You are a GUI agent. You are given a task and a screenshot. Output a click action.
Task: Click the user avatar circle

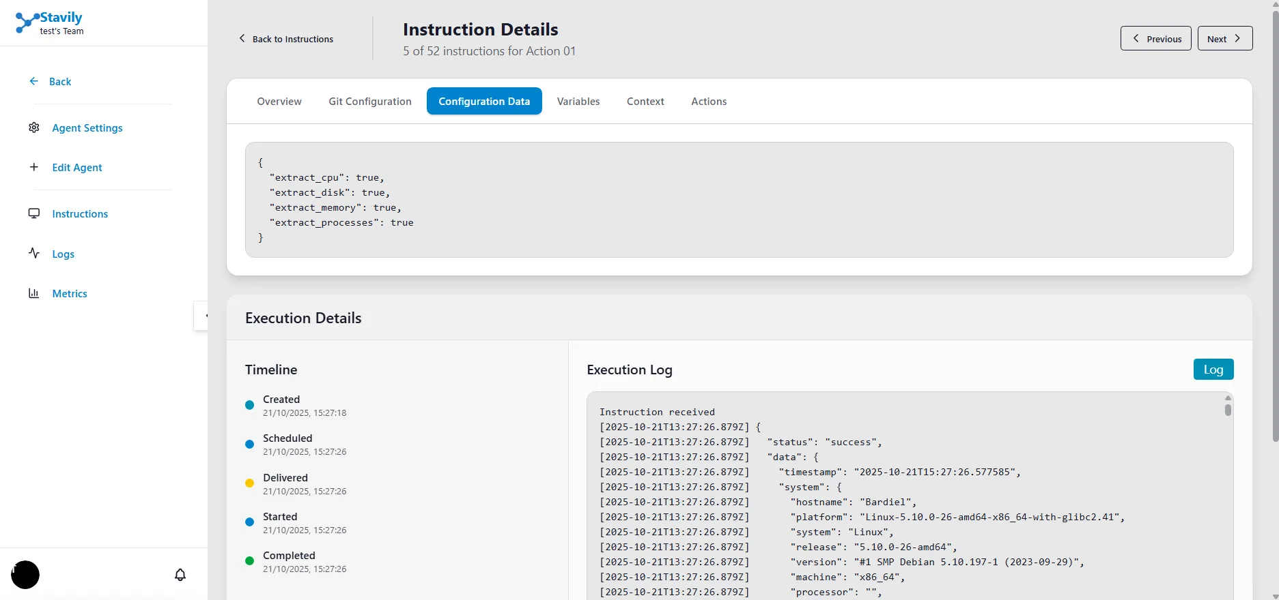(25, 575)
